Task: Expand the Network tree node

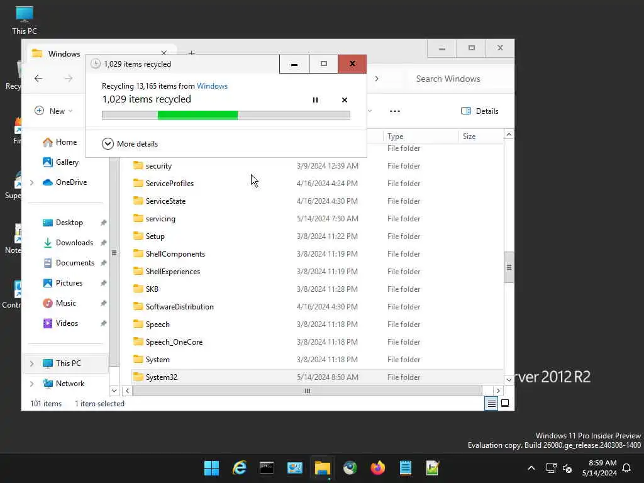Action: pyautogui.click(x=32, y=384)
